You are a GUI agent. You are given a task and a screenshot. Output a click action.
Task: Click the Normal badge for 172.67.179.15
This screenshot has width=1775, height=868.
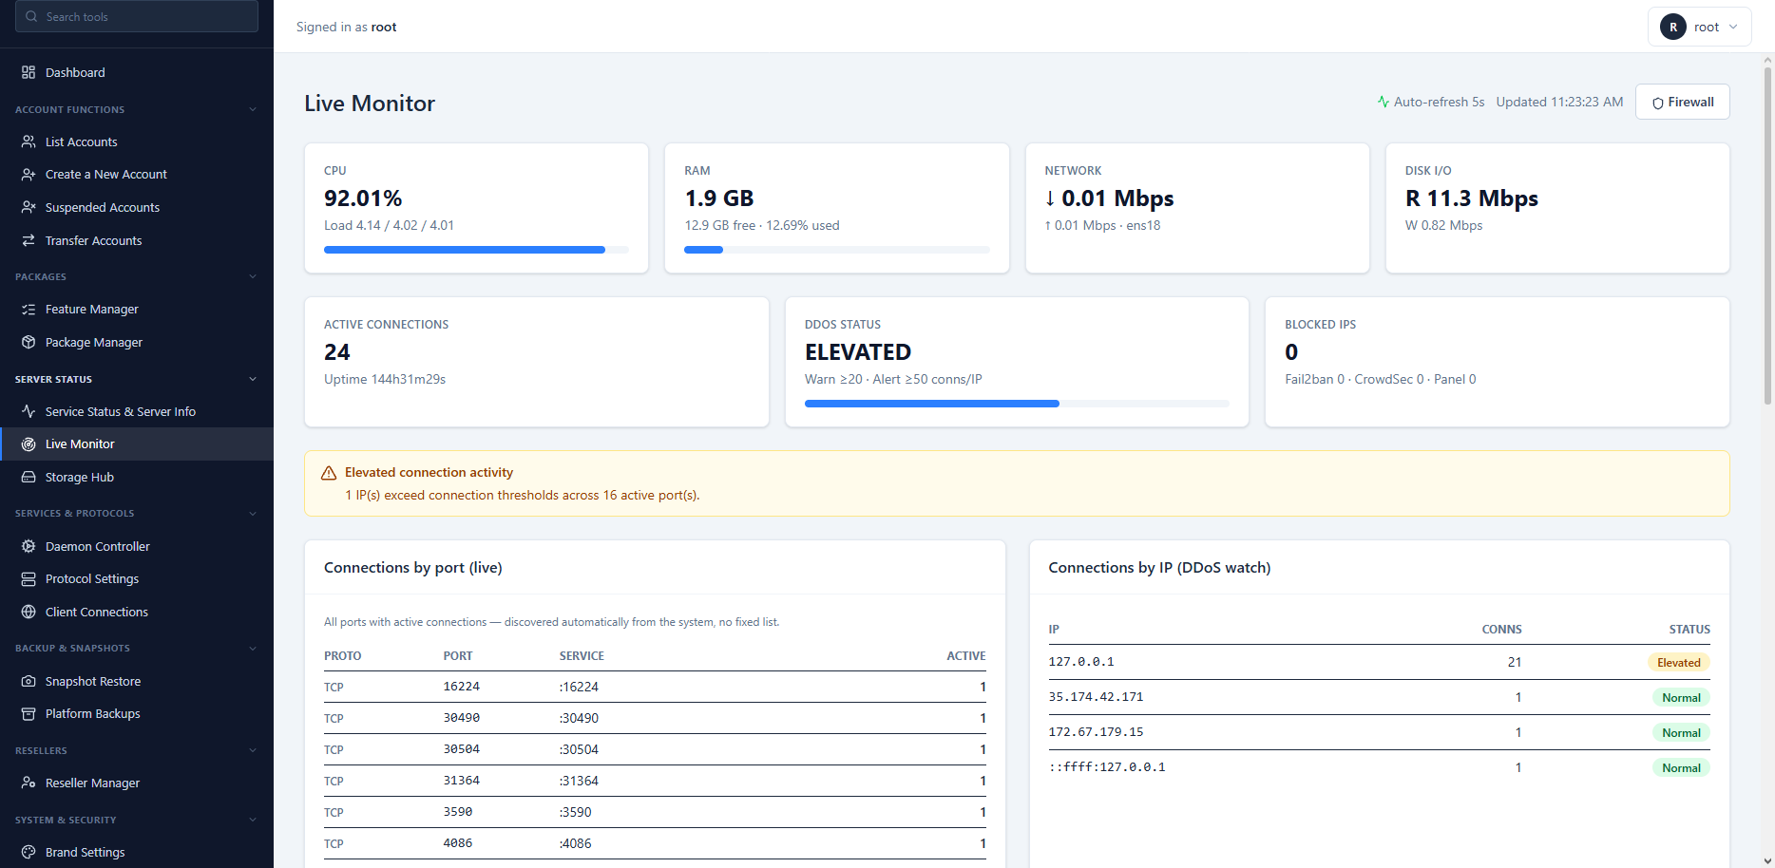1681,733
